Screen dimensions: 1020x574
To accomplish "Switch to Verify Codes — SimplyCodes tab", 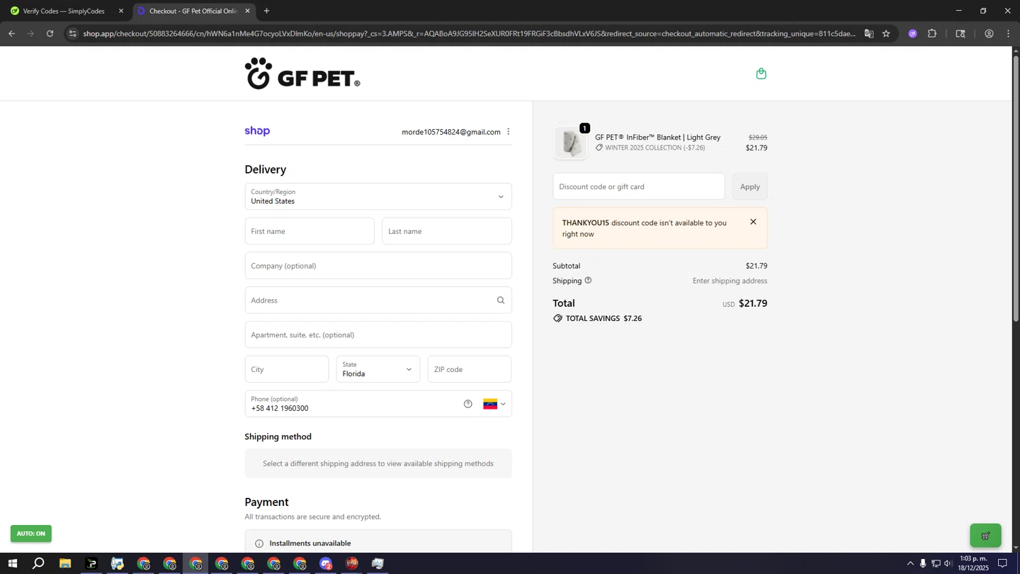I will point(65,11).
